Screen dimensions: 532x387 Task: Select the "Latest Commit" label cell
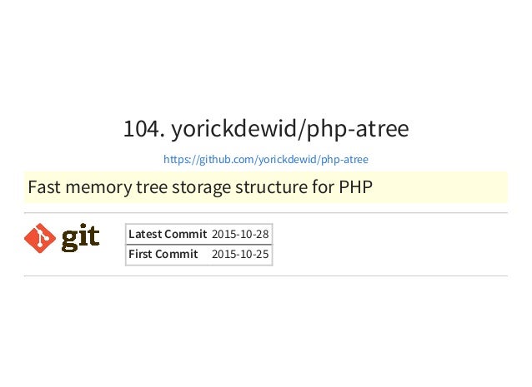click(168, 234)
